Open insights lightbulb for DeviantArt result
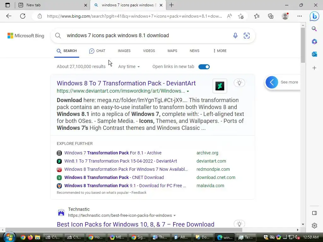Viewport: 323px width, 242px height. tap(239, 83)
